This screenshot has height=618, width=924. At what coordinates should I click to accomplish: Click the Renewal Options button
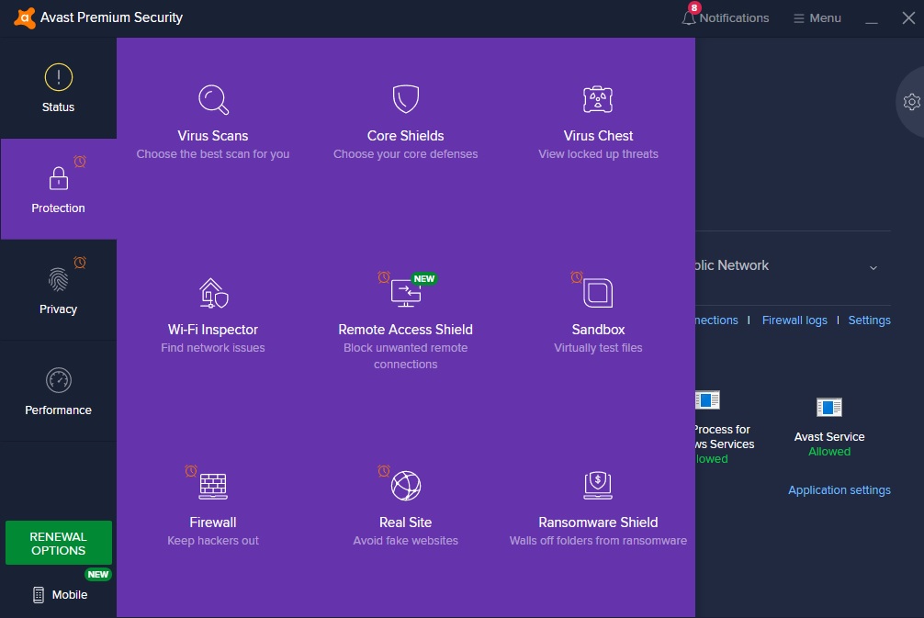59,543
